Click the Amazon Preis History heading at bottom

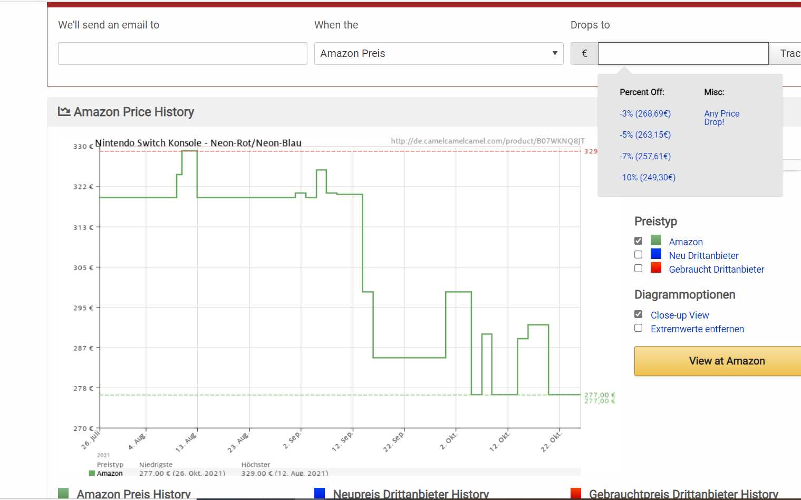click(x=133, y=494)
